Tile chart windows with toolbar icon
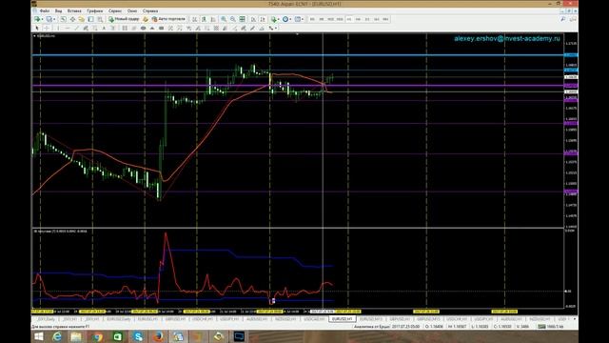This screenshot has height=343, width=609. click(242, 19)
